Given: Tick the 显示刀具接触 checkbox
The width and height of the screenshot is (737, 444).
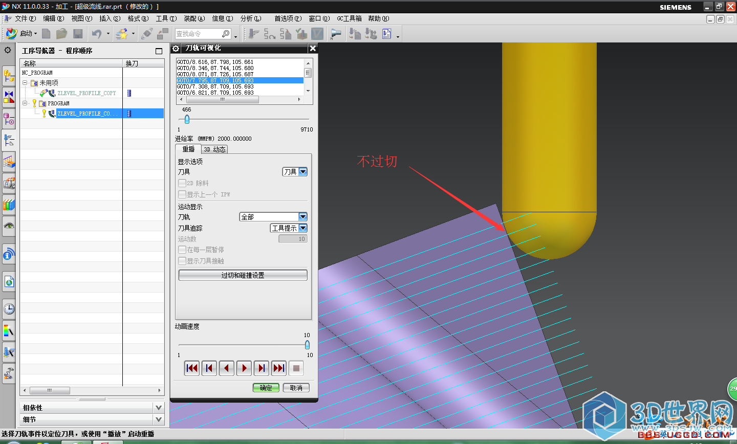Looking at the screenshot, I should pos(182,261).
